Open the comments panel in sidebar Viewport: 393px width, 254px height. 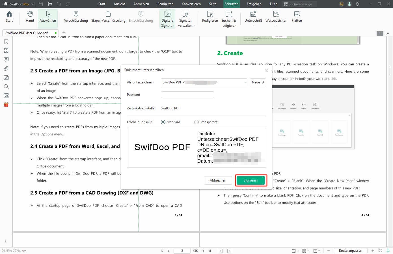tap(6, 59)
